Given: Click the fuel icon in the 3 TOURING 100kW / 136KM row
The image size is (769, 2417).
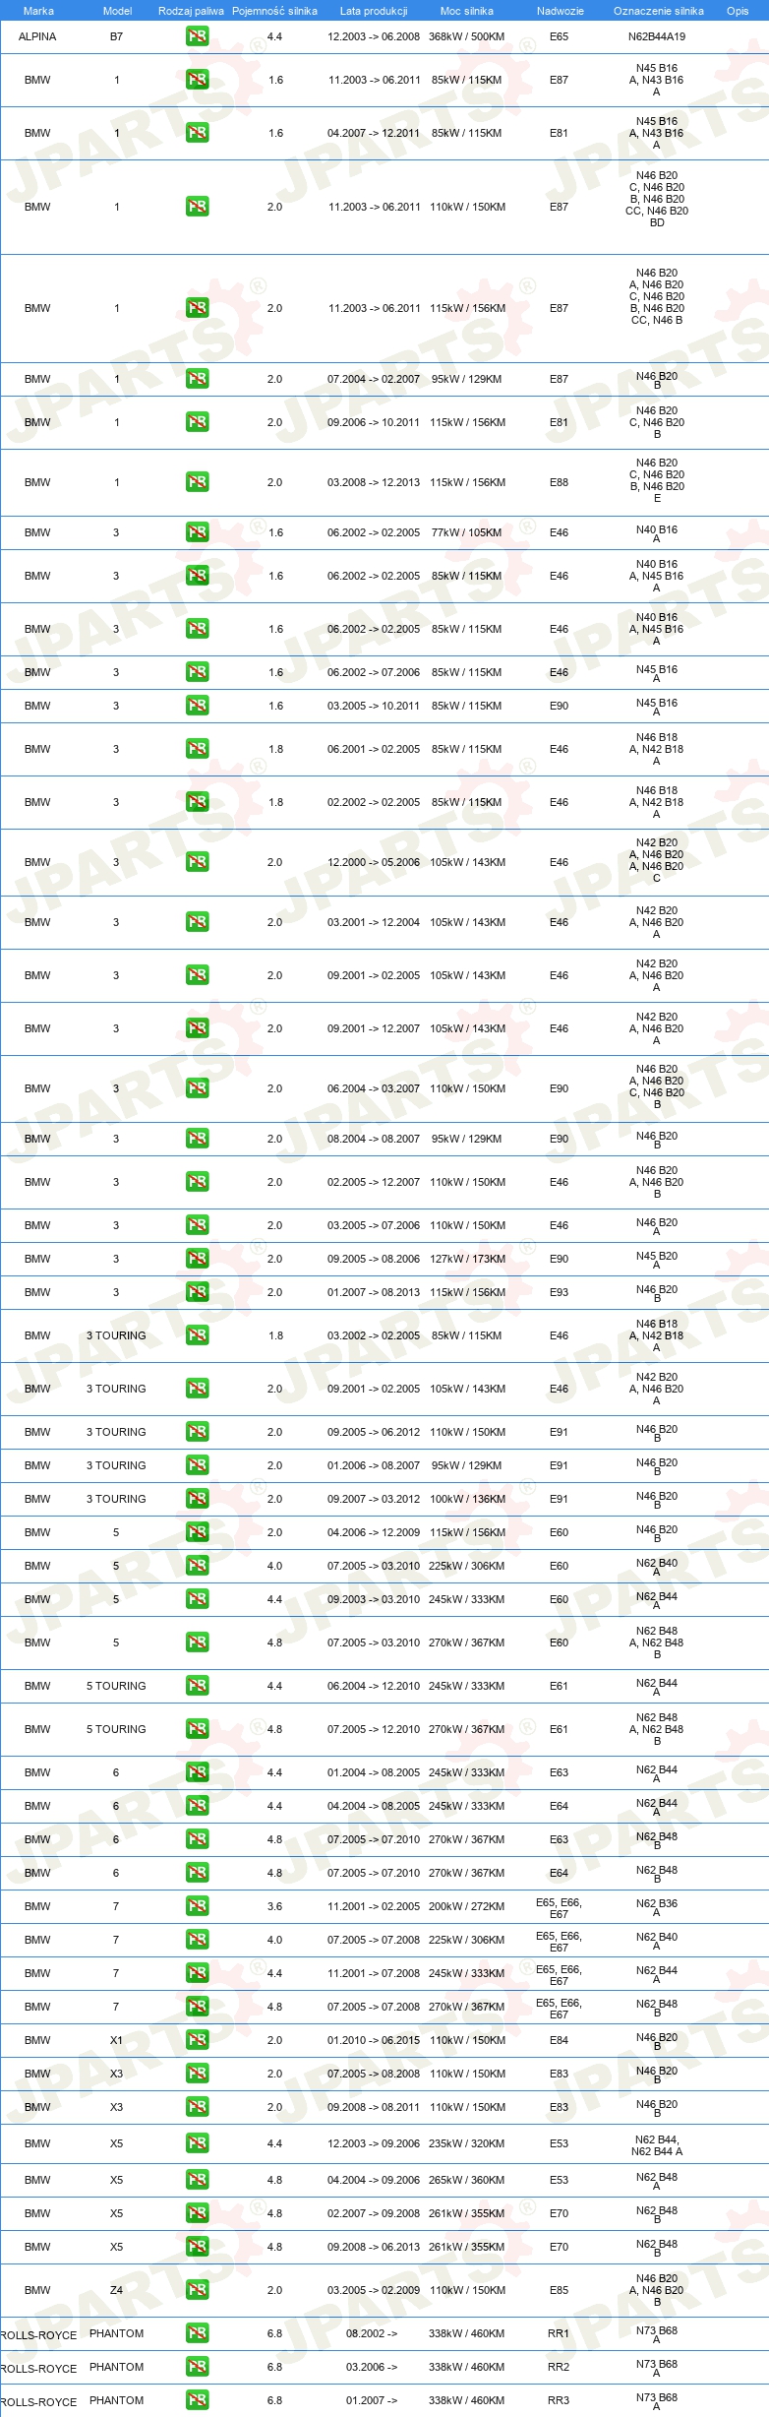Looking at the screenshot, I should [x=197, y=1499].
